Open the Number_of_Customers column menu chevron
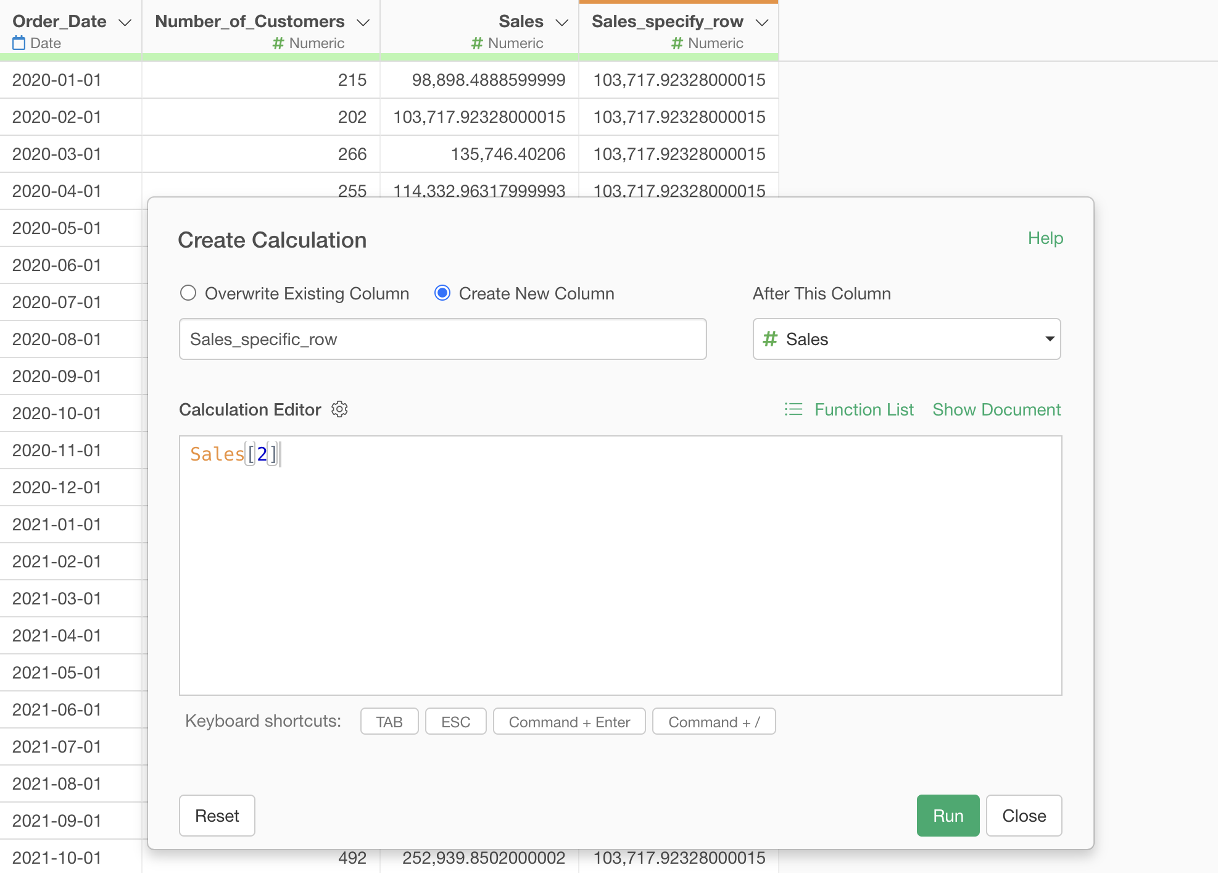Screen dimensions: 1218x873 (363, 23)
